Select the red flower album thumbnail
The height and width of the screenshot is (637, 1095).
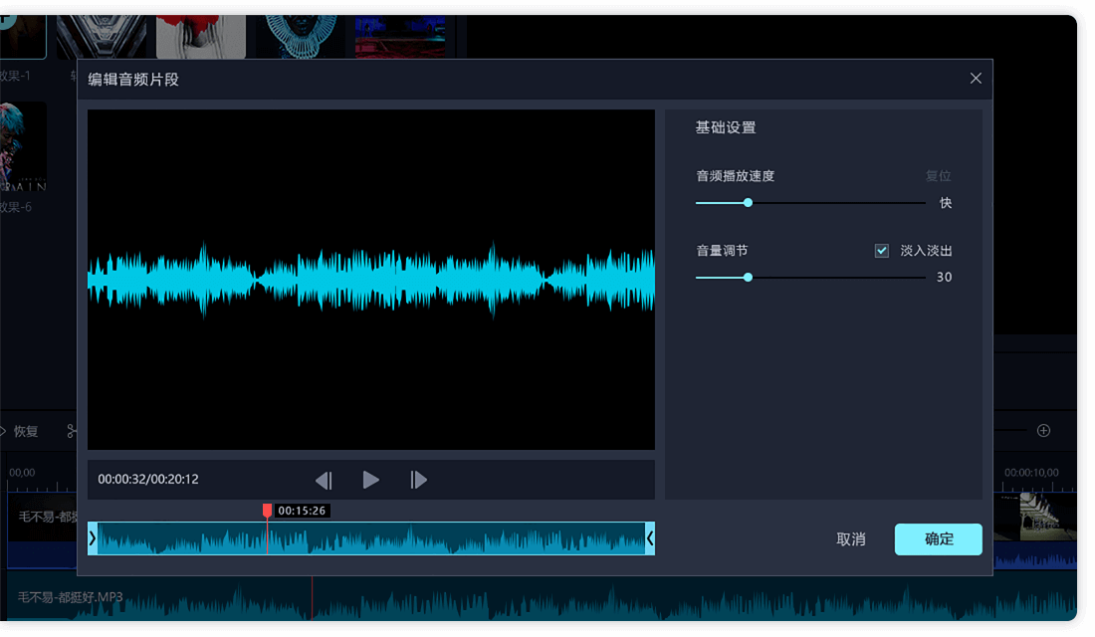coord(201,30)
